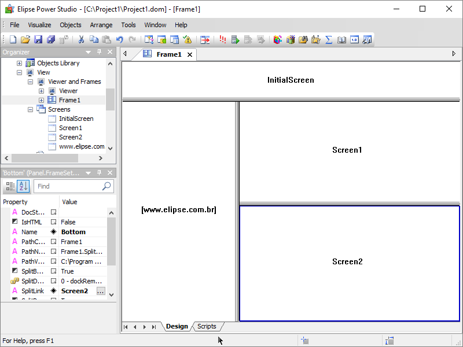Screen dimensions: 463x347
Task: Switch to the Scripts tab
Action: 207,327
